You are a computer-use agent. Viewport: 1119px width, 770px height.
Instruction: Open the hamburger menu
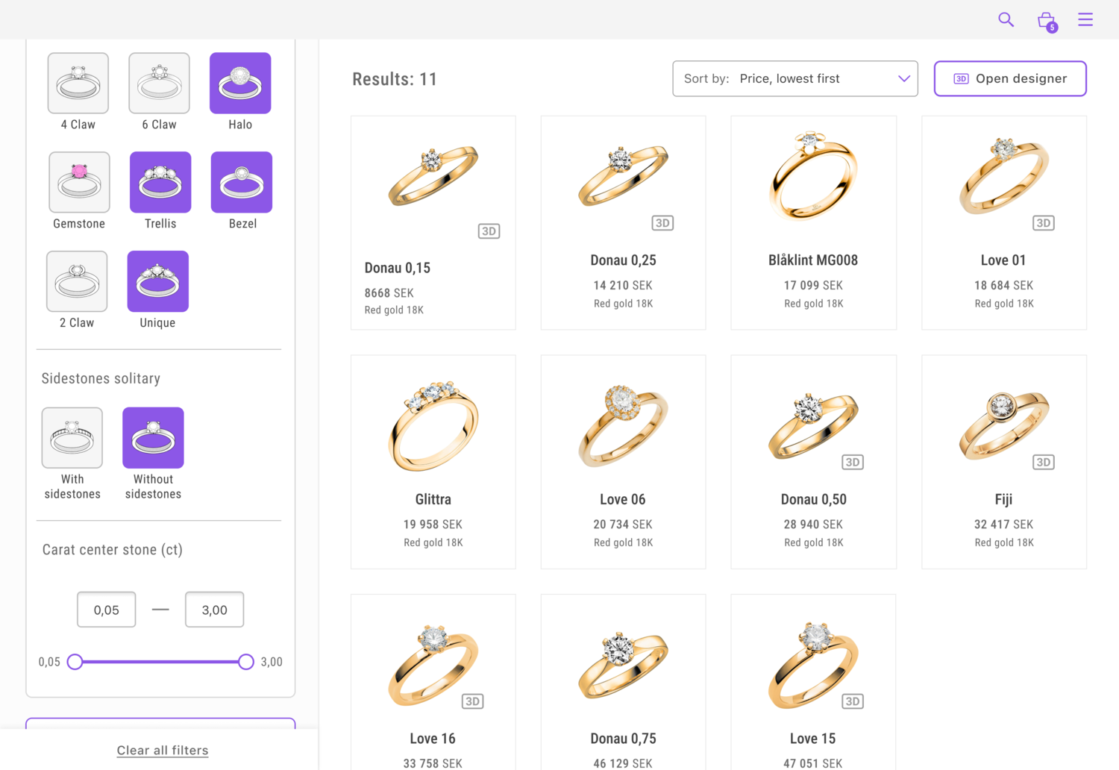(x=1085, y=19)
